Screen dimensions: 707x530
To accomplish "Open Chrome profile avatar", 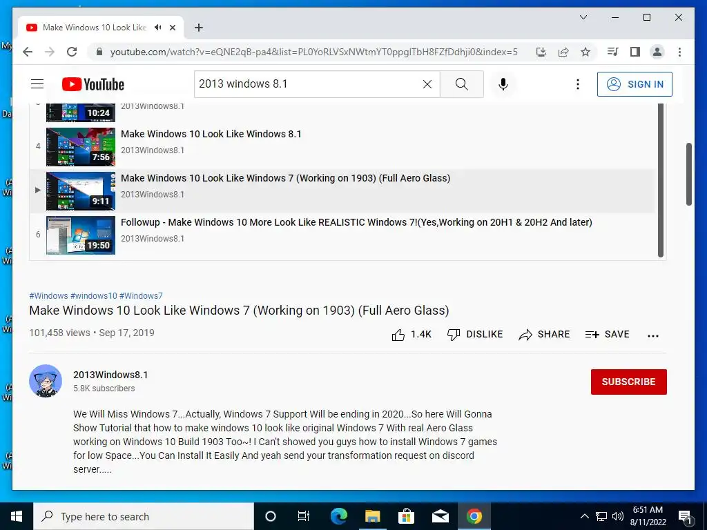I will 657,52.
